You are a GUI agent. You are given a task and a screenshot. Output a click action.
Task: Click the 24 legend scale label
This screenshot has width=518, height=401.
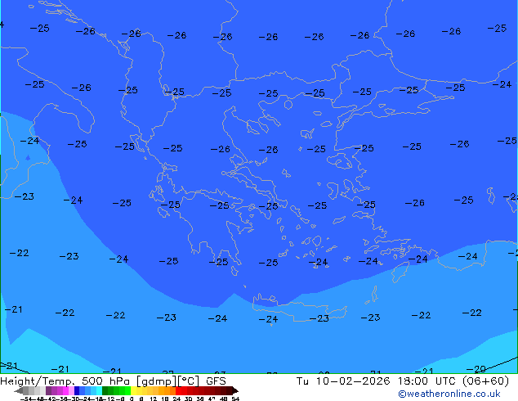[x=176, y=399]
